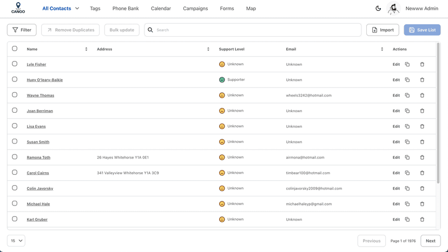Go to the Phone Bank tab

(x=126, y=9)
